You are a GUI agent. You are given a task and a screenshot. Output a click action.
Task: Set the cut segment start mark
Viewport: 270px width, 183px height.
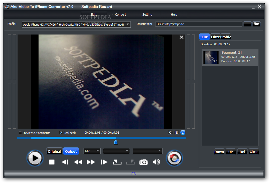click(x=117, y=162)
